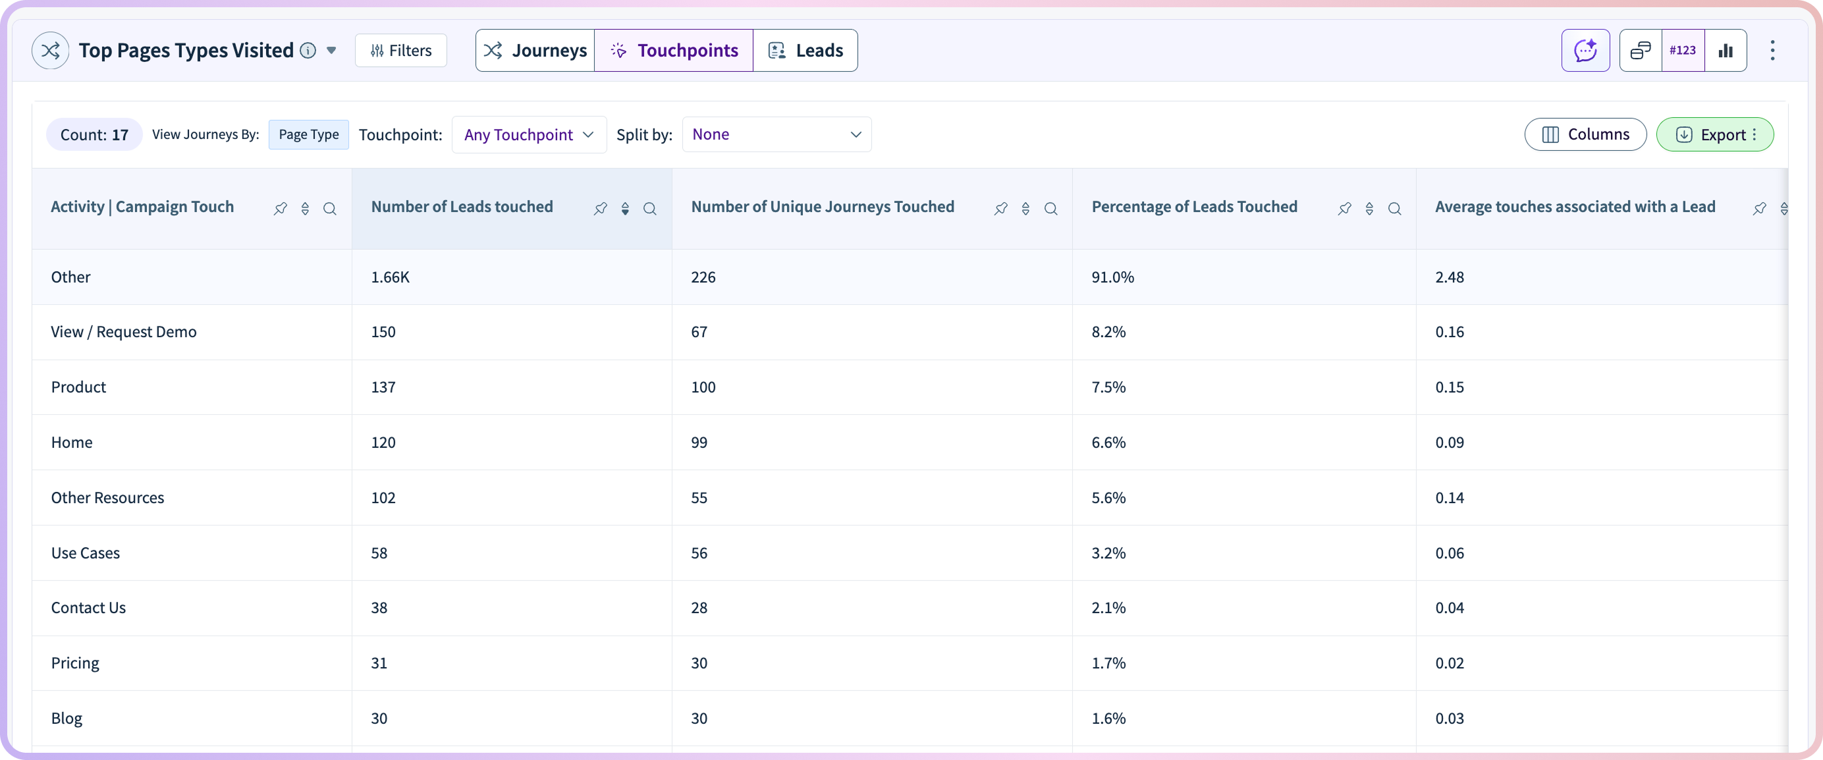Open the Any Touchpoint dropdown
The height and width of the screenshot is (760, 1823).
pos(529,134)
